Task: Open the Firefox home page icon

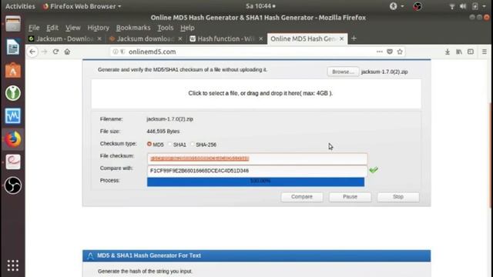Action: (67, 52)
